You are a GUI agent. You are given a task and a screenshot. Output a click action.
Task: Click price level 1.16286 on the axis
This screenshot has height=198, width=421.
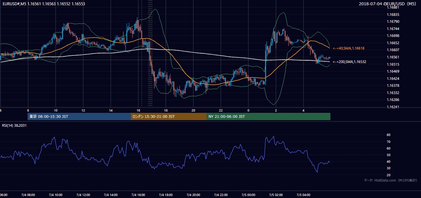pos(393,100)
